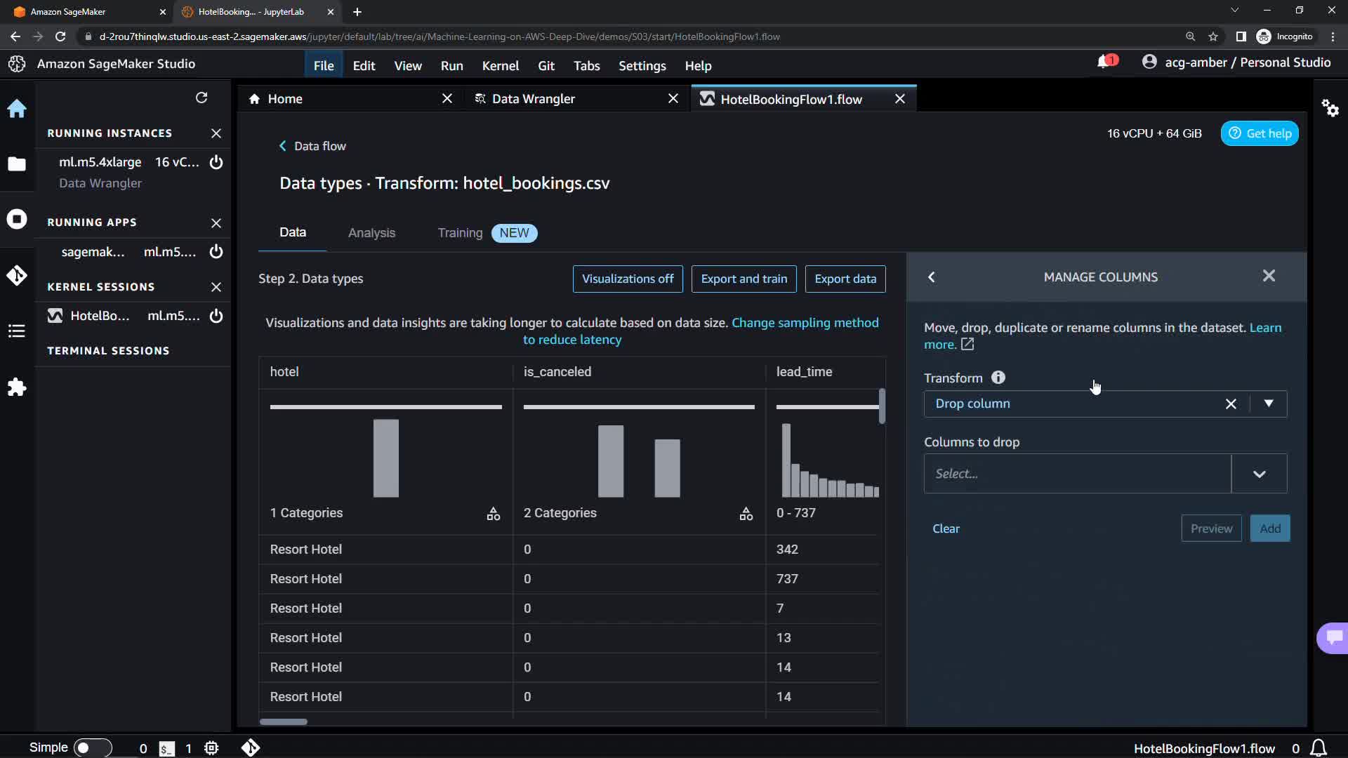Shut down the HotelBo... kernel session

(216, 316)
